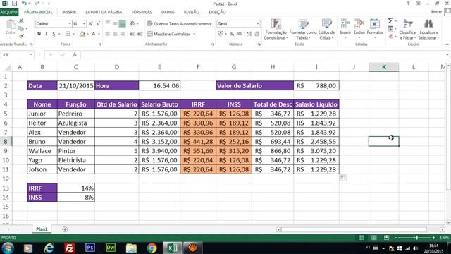The width and height of the screenshot is (451, 254).
Task: Click the AutoSum sigma icon
Action: 390,21
